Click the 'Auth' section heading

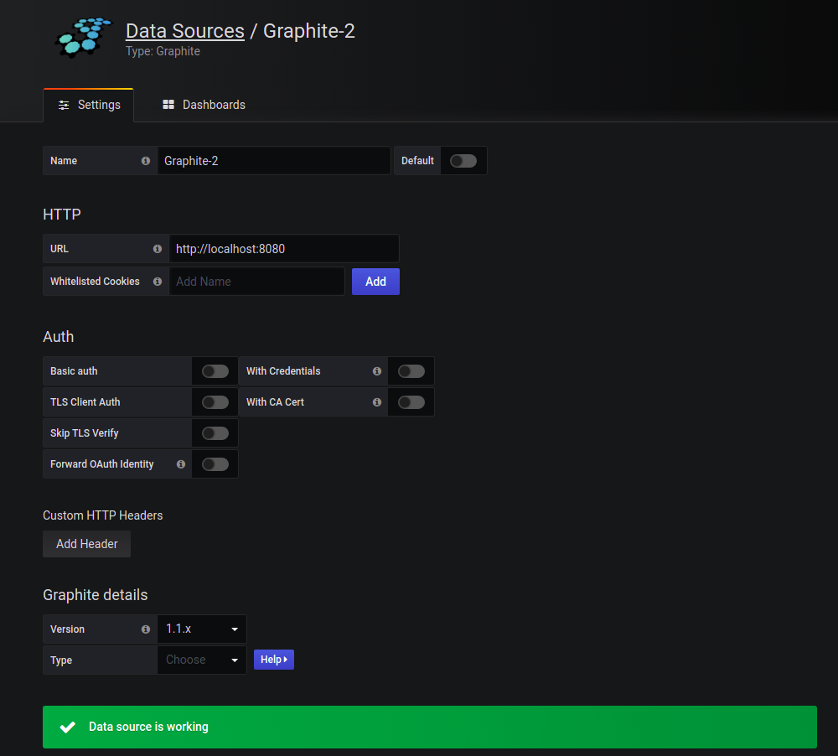point(59,337)
